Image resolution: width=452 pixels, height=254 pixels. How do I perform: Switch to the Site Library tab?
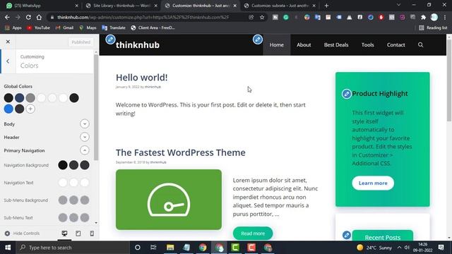pyautogui.click(x=121, y=6)
